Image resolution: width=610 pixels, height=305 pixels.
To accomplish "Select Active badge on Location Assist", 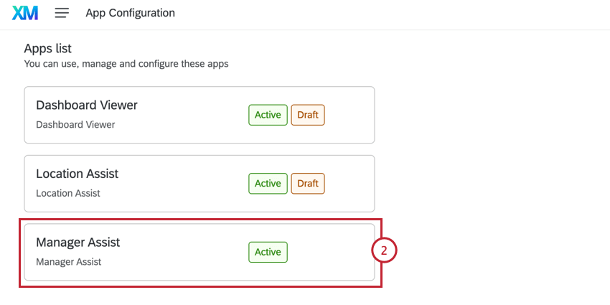I will click(268, 184).
